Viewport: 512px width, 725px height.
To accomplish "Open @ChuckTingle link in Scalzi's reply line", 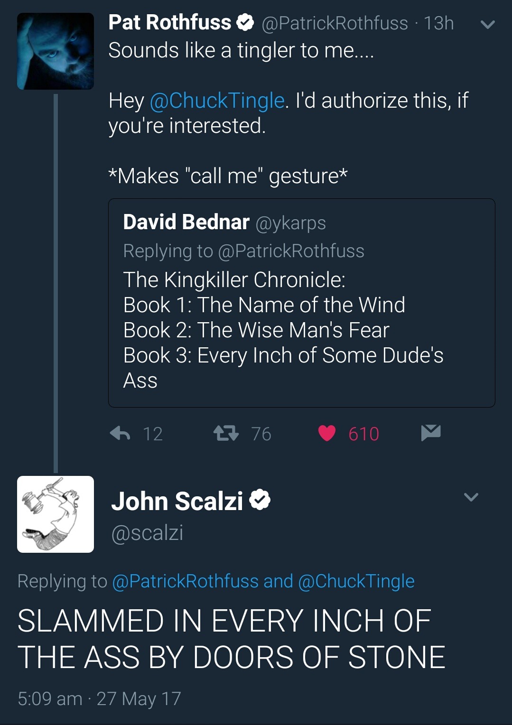I will 356,581.
